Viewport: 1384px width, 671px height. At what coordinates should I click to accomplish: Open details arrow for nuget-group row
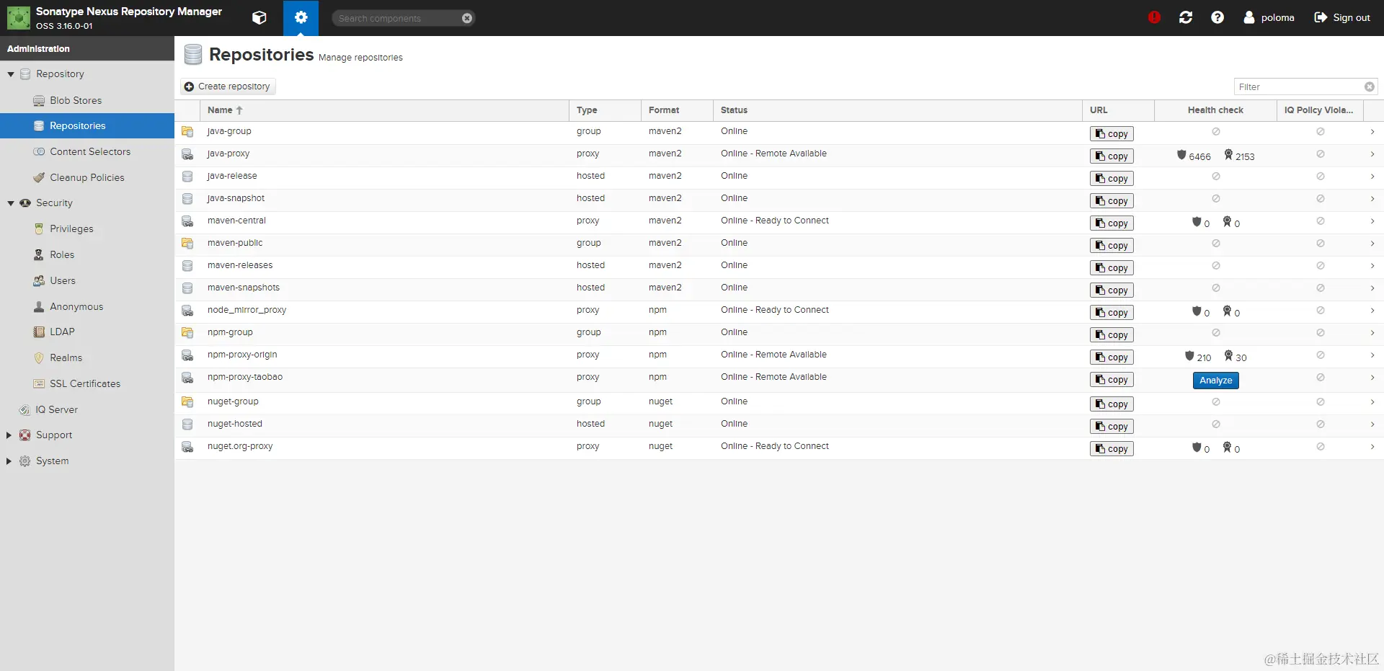coord(1372,402)
